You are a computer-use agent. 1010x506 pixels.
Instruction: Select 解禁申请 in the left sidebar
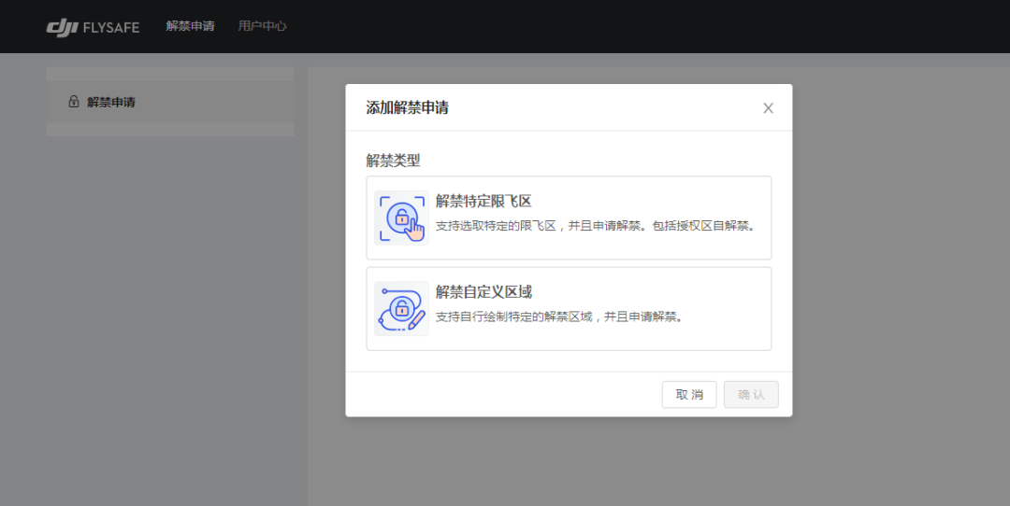170,102
